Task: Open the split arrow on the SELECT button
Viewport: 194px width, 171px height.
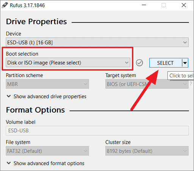Action: (x=185, y=63)
